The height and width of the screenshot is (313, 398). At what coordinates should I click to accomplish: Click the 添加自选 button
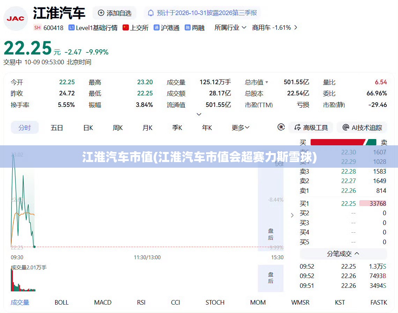coord(115,13)
